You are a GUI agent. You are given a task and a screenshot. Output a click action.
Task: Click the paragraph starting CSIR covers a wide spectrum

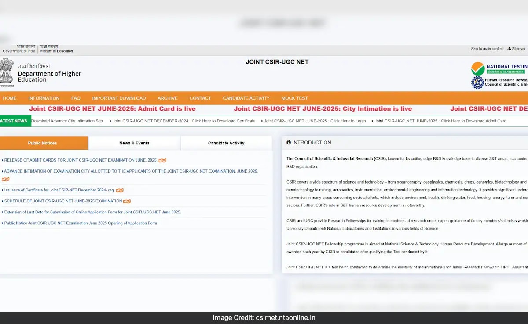(x=407, y=194)
